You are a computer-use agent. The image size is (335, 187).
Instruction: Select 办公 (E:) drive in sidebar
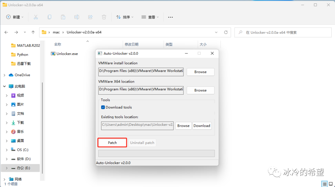(20, 168)
